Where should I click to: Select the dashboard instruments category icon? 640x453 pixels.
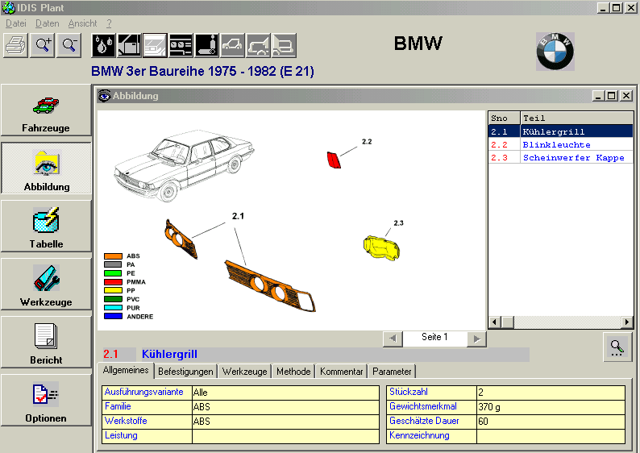(181, 45)
